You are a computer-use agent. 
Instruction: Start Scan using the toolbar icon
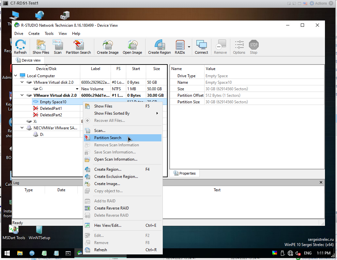tap(58, 47)
